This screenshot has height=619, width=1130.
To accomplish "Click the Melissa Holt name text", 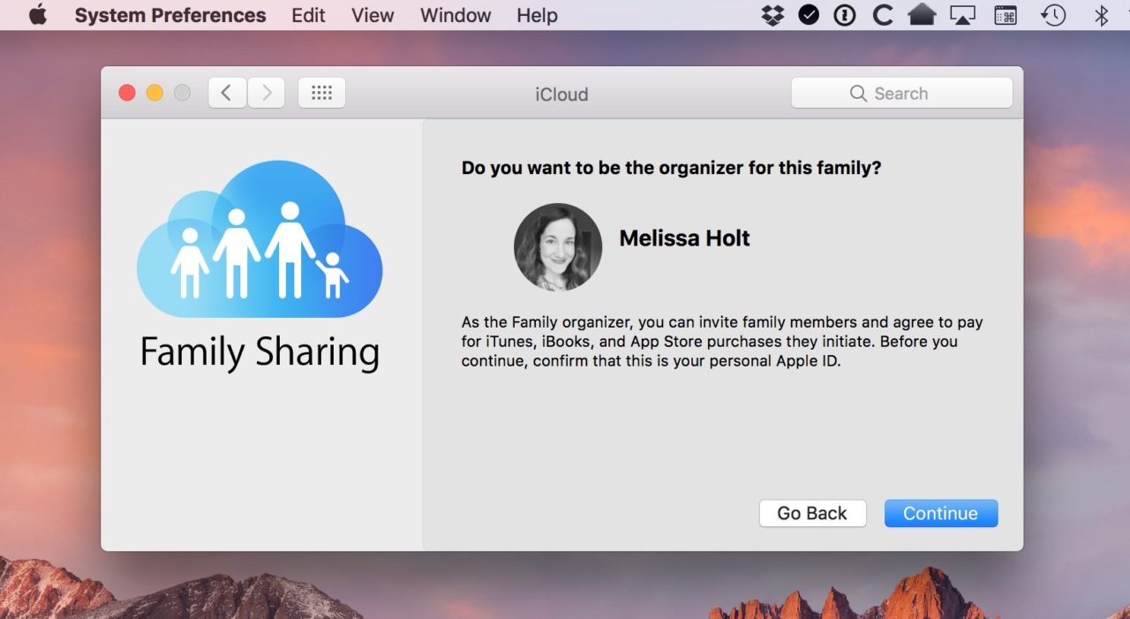I will pos(684,238).
